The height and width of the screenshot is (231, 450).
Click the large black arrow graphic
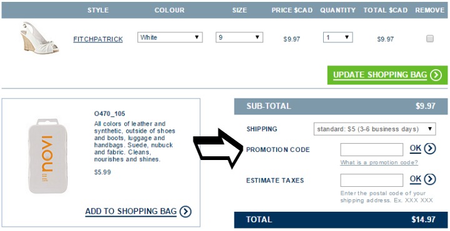(217, 149)
